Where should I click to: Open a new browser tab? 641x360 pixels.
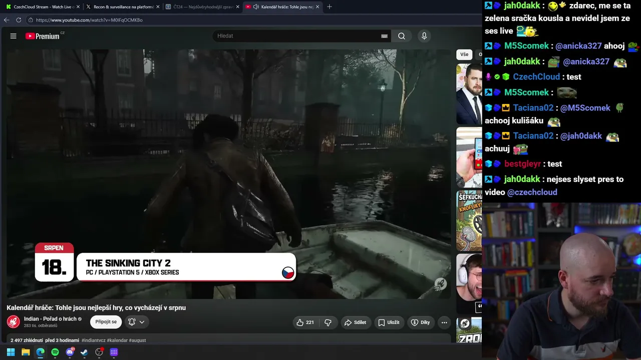click(329, 7)
